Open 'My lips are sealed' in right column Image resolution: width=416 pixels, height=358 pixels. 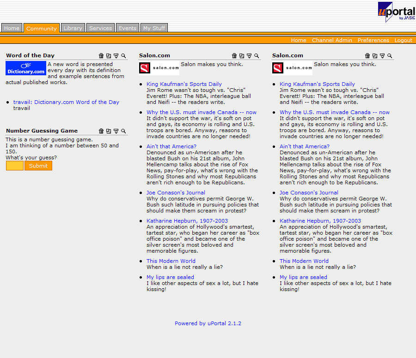point(304,277)
